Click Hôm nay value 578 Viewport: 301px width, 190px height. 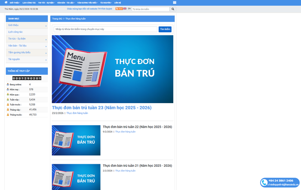coord(31,89)
